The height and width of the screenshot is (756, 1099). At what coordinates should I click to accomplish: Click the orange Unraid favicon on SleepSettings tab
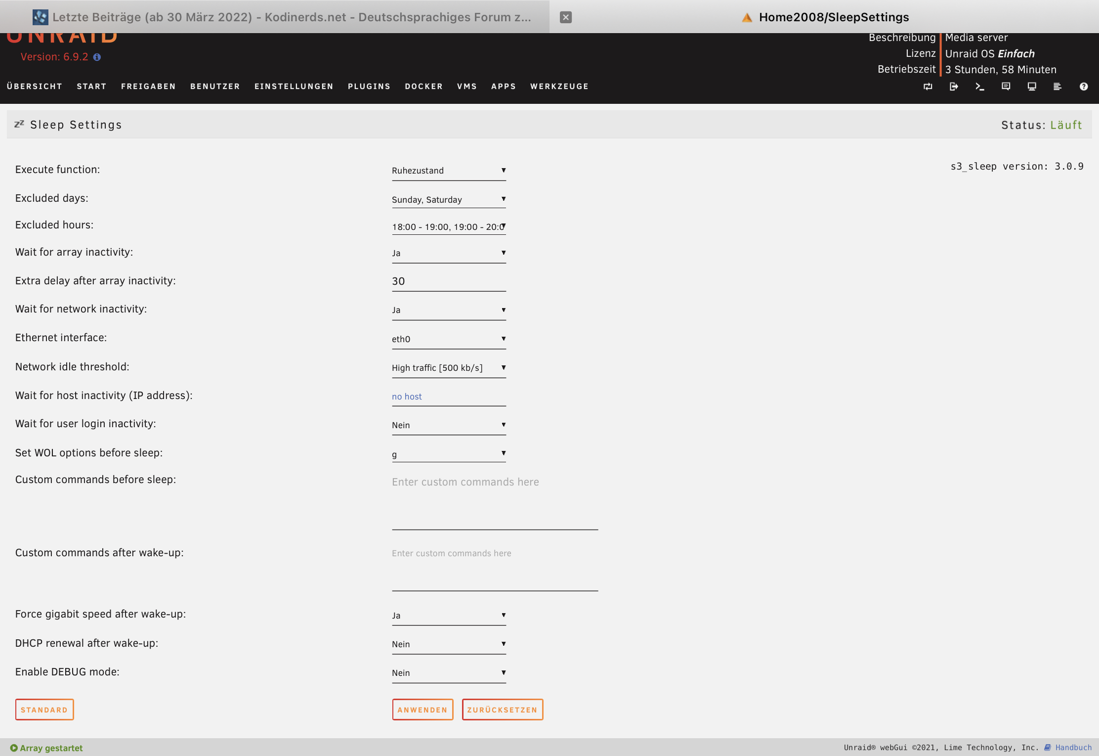tap(747, 17)
